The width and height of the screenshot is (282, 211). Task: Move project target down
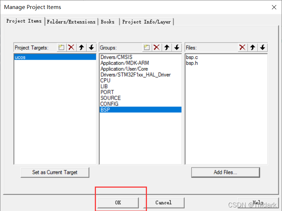(x=91, y=47)
